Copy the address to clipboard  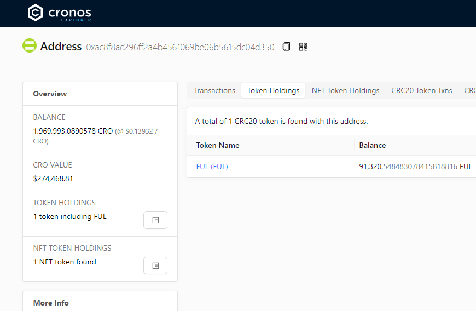(286, 47)
